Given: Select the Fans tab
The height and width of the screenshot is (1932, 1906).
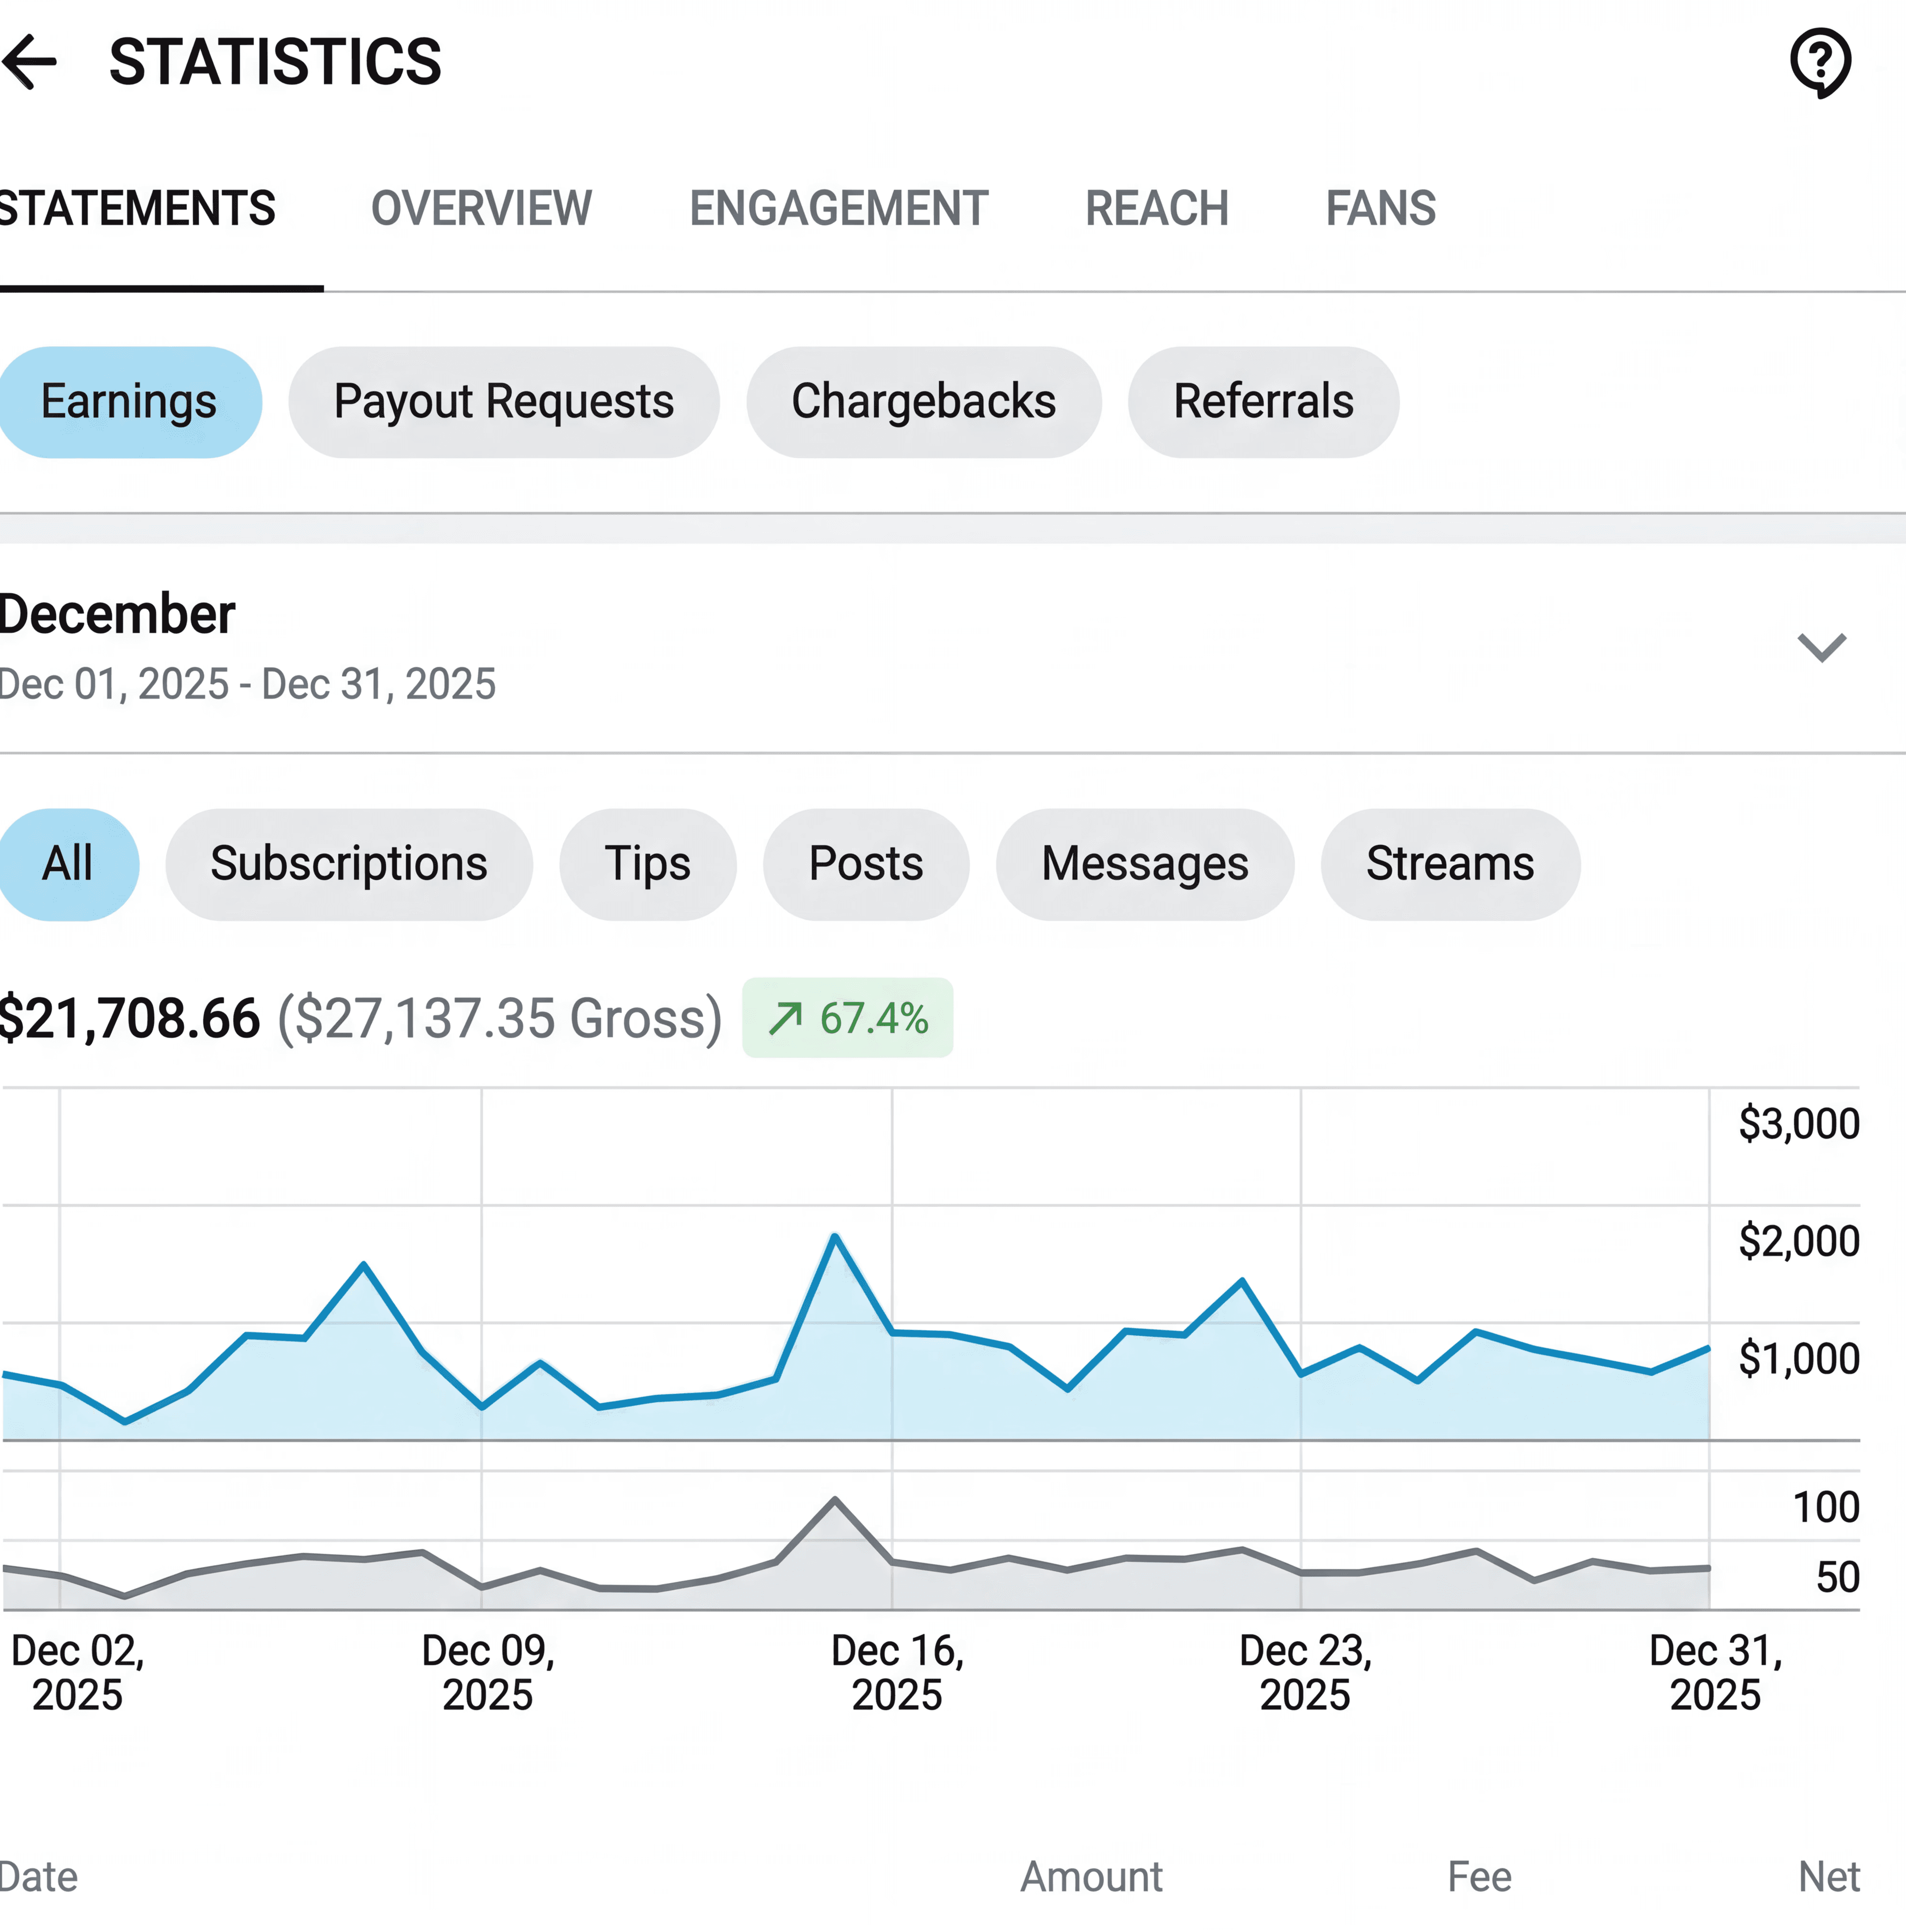Looking at the screenshot, I should point(1380,209).
